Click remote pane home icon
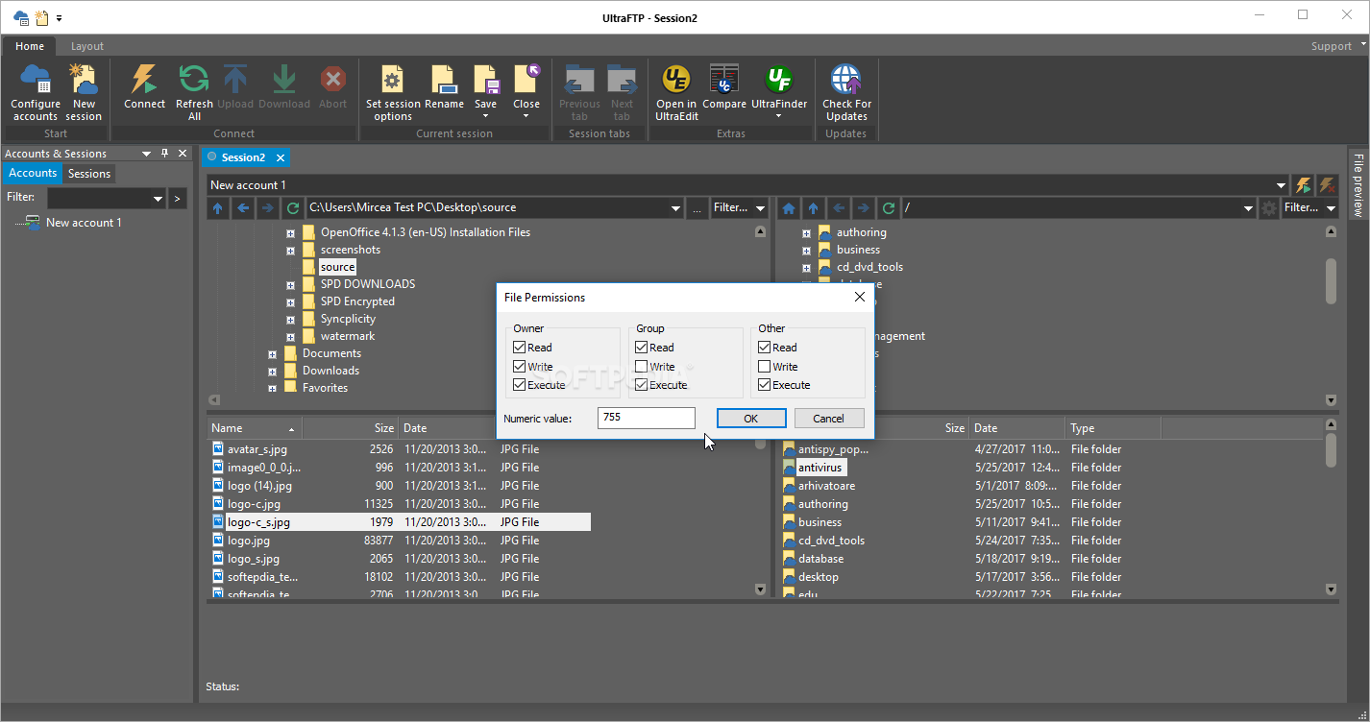The height and width of the screenshot is (722, 1370). pos(789,207)
